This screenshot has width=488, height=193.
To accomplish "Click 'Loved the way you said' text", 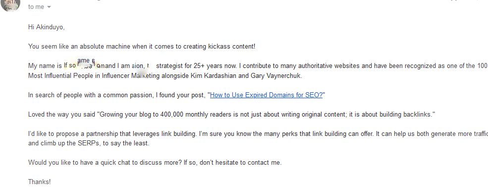I will coord(62,115).
